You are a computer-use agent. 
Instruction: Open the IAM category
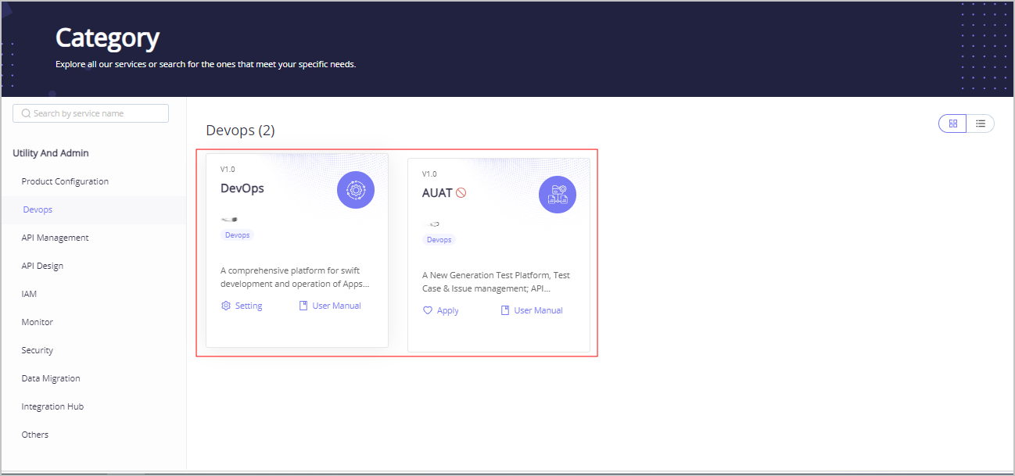coord(29,294)
